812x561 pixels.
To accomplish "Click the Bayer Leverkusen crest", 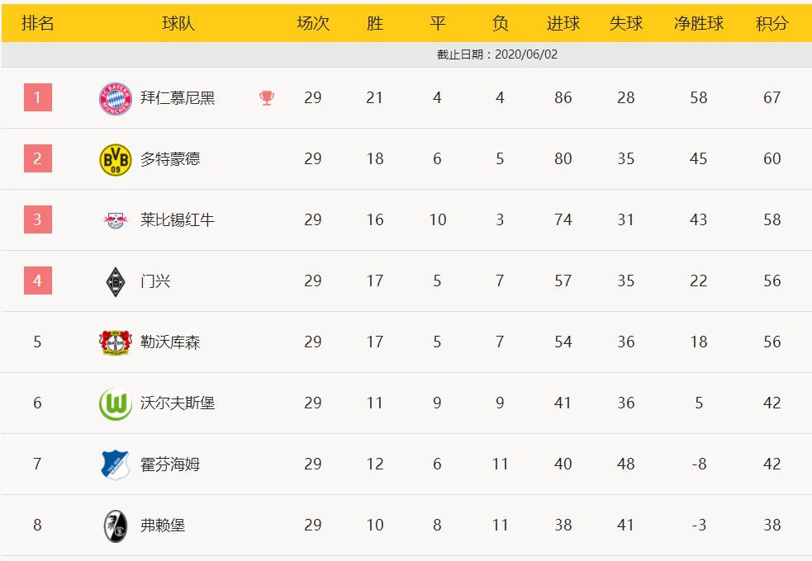I will [115, 342].
